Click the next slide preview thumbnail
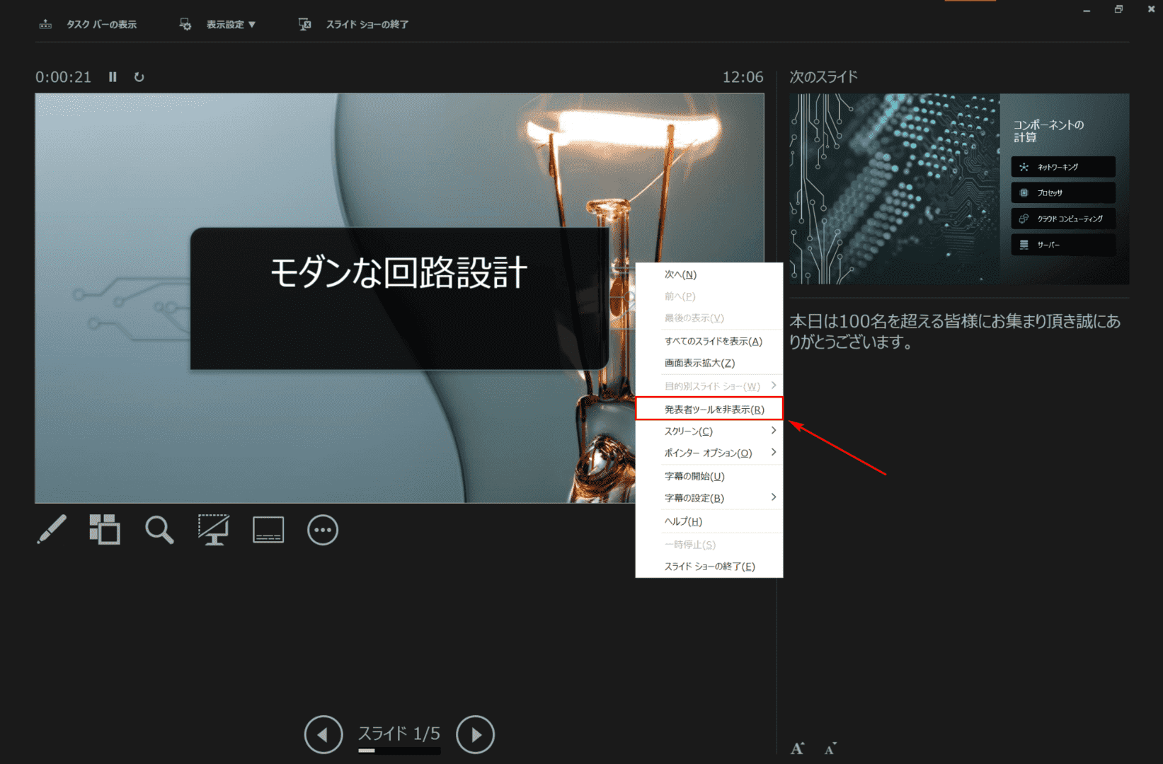The width and height of the screenshot is (1163, 764). (959, 189)
